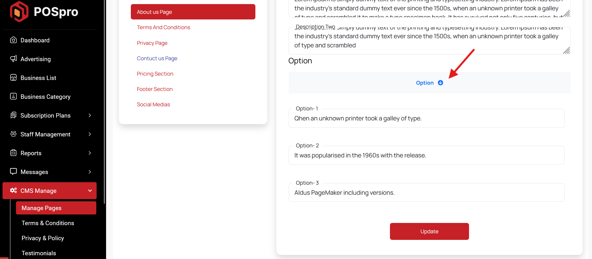Open the Pricing Section tab

coord(155,74)
